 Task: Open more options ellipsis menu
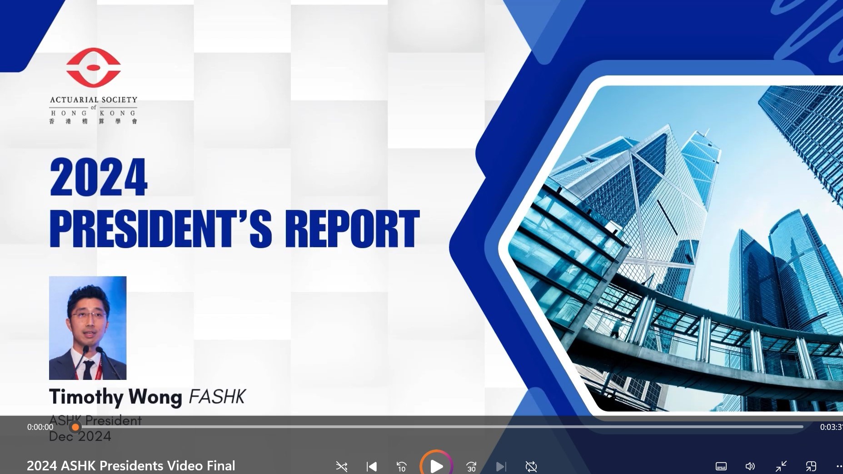coord(839,466)
